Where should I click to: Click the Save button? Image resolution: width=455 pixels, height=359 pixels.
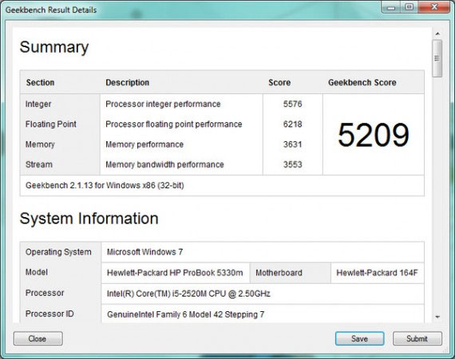[x=359, y=338]
